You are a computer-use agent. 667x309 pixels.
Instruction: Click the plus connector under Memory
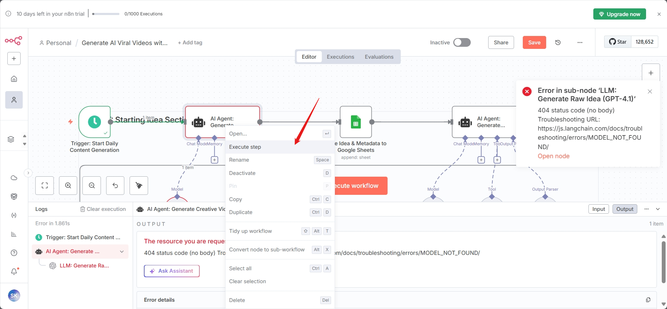pos(215,160)
